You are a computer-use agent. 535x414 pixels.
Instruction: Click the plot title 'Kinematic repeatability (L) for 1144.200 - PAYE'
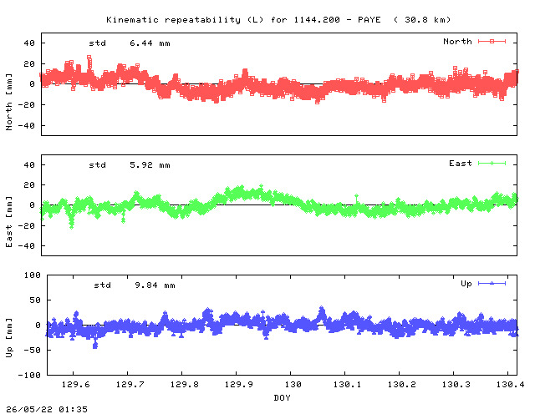[x=243, y=20]
